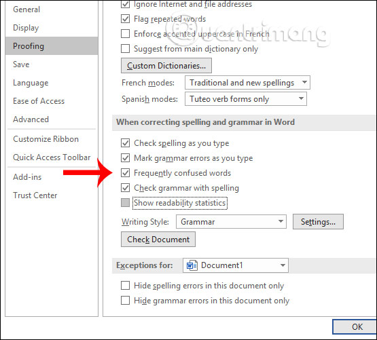This screenshot has height=340, width=377.
Task: Open the Writing Style dropdown
Action: point(231,222)
